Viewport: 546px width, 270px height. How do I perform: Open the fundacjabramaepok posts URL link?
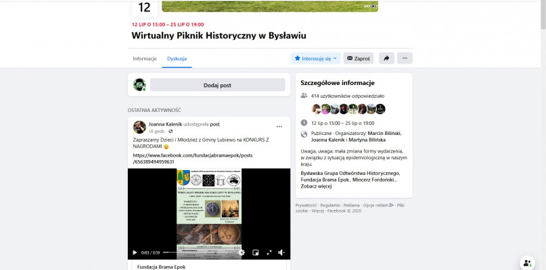point(193,159)
